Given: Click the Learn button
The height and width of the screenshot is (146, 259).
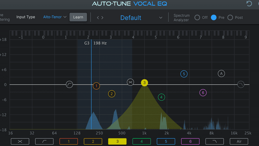Looking at the screenshot, I should click(x=78, y=17).
